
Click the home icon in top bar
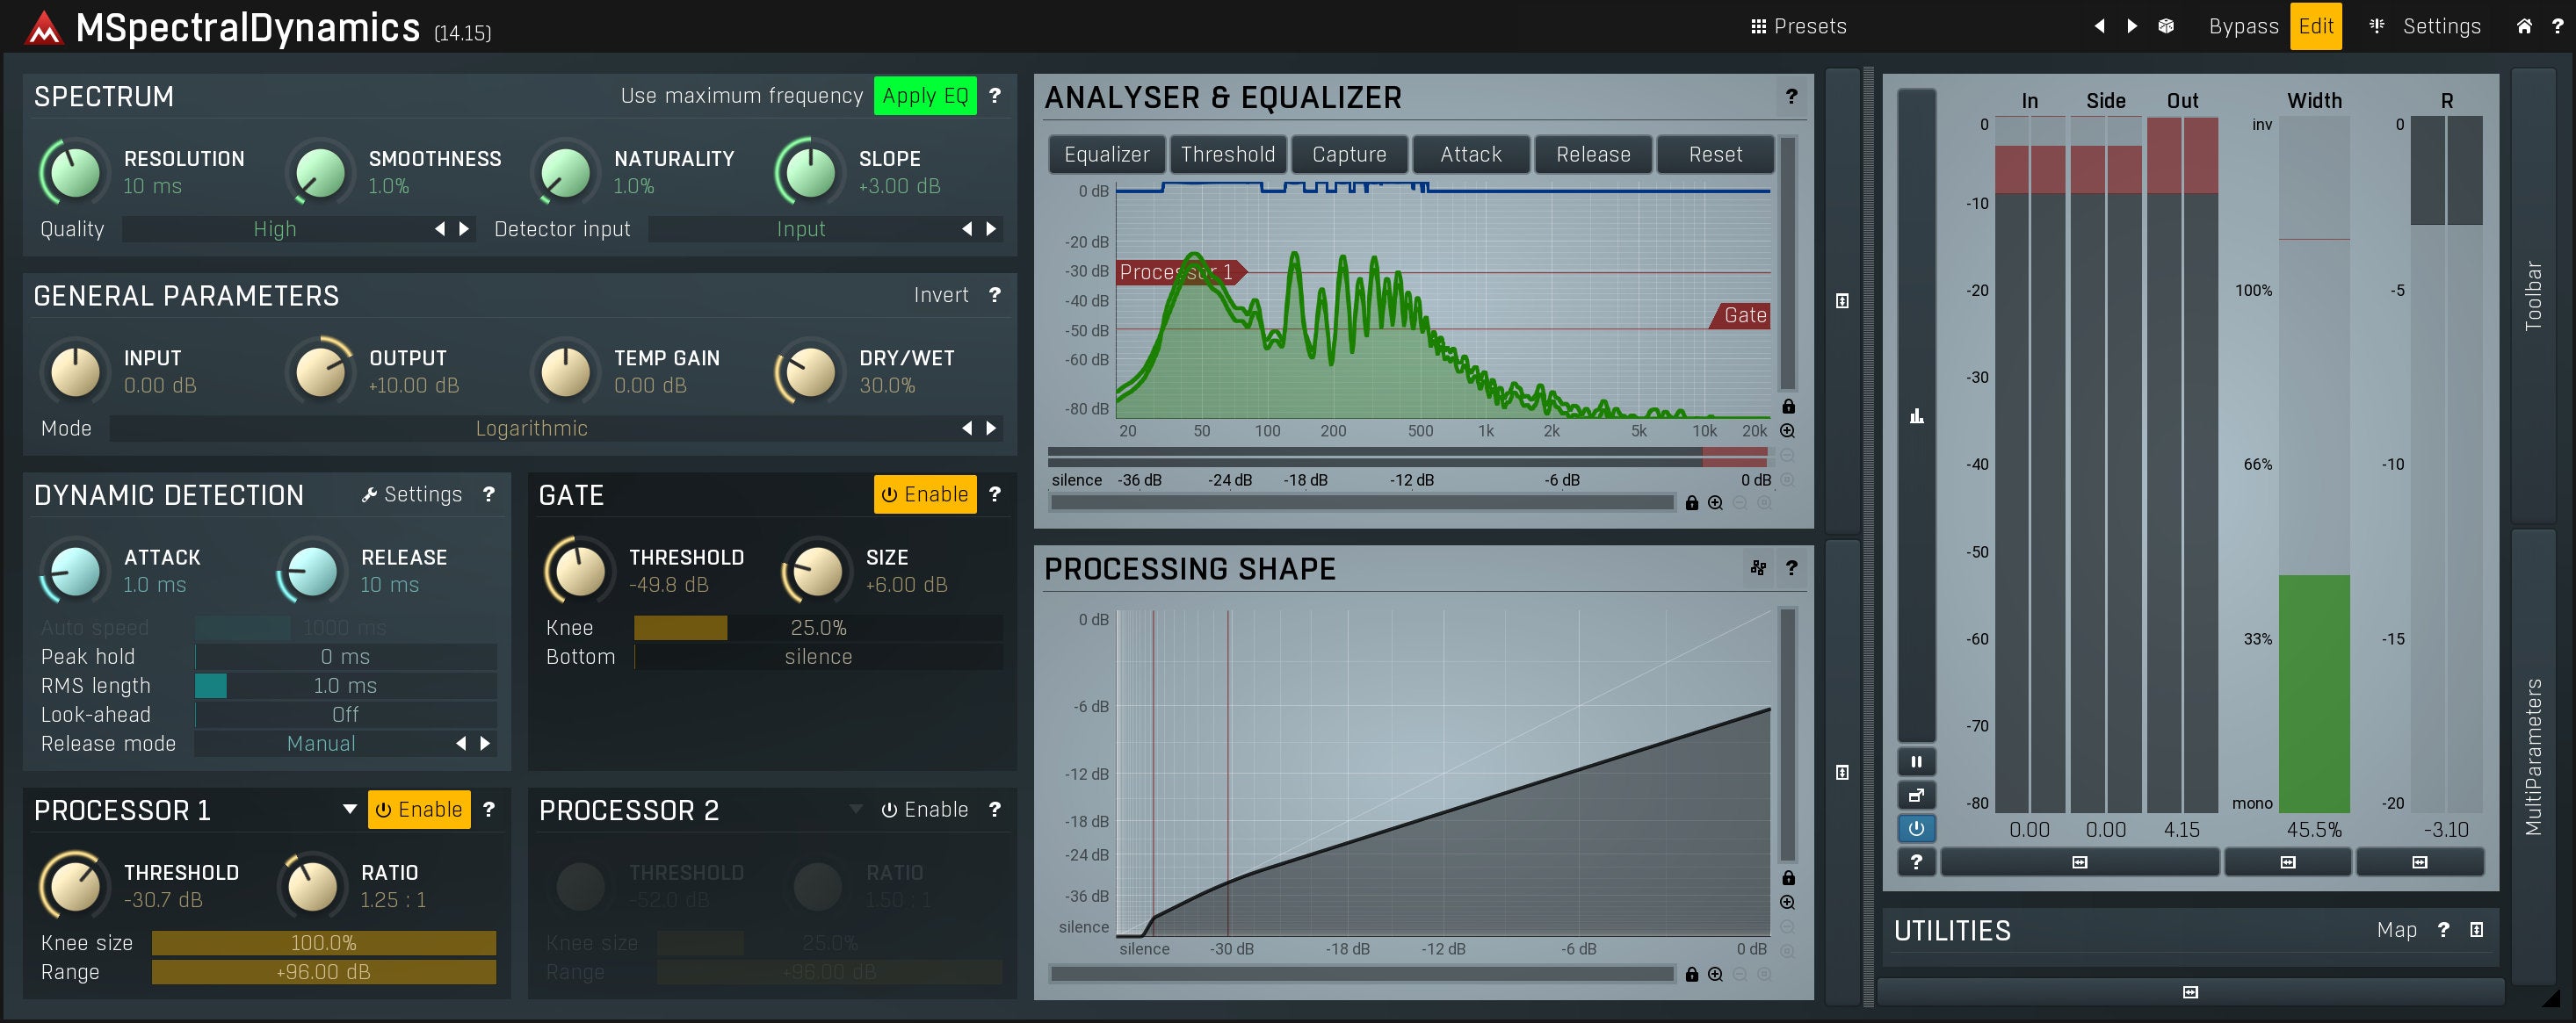[2524, 27]
